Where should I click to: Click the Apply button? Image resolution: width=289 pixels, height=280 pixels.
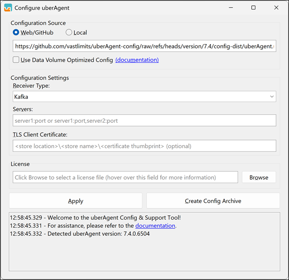[75, 201]
